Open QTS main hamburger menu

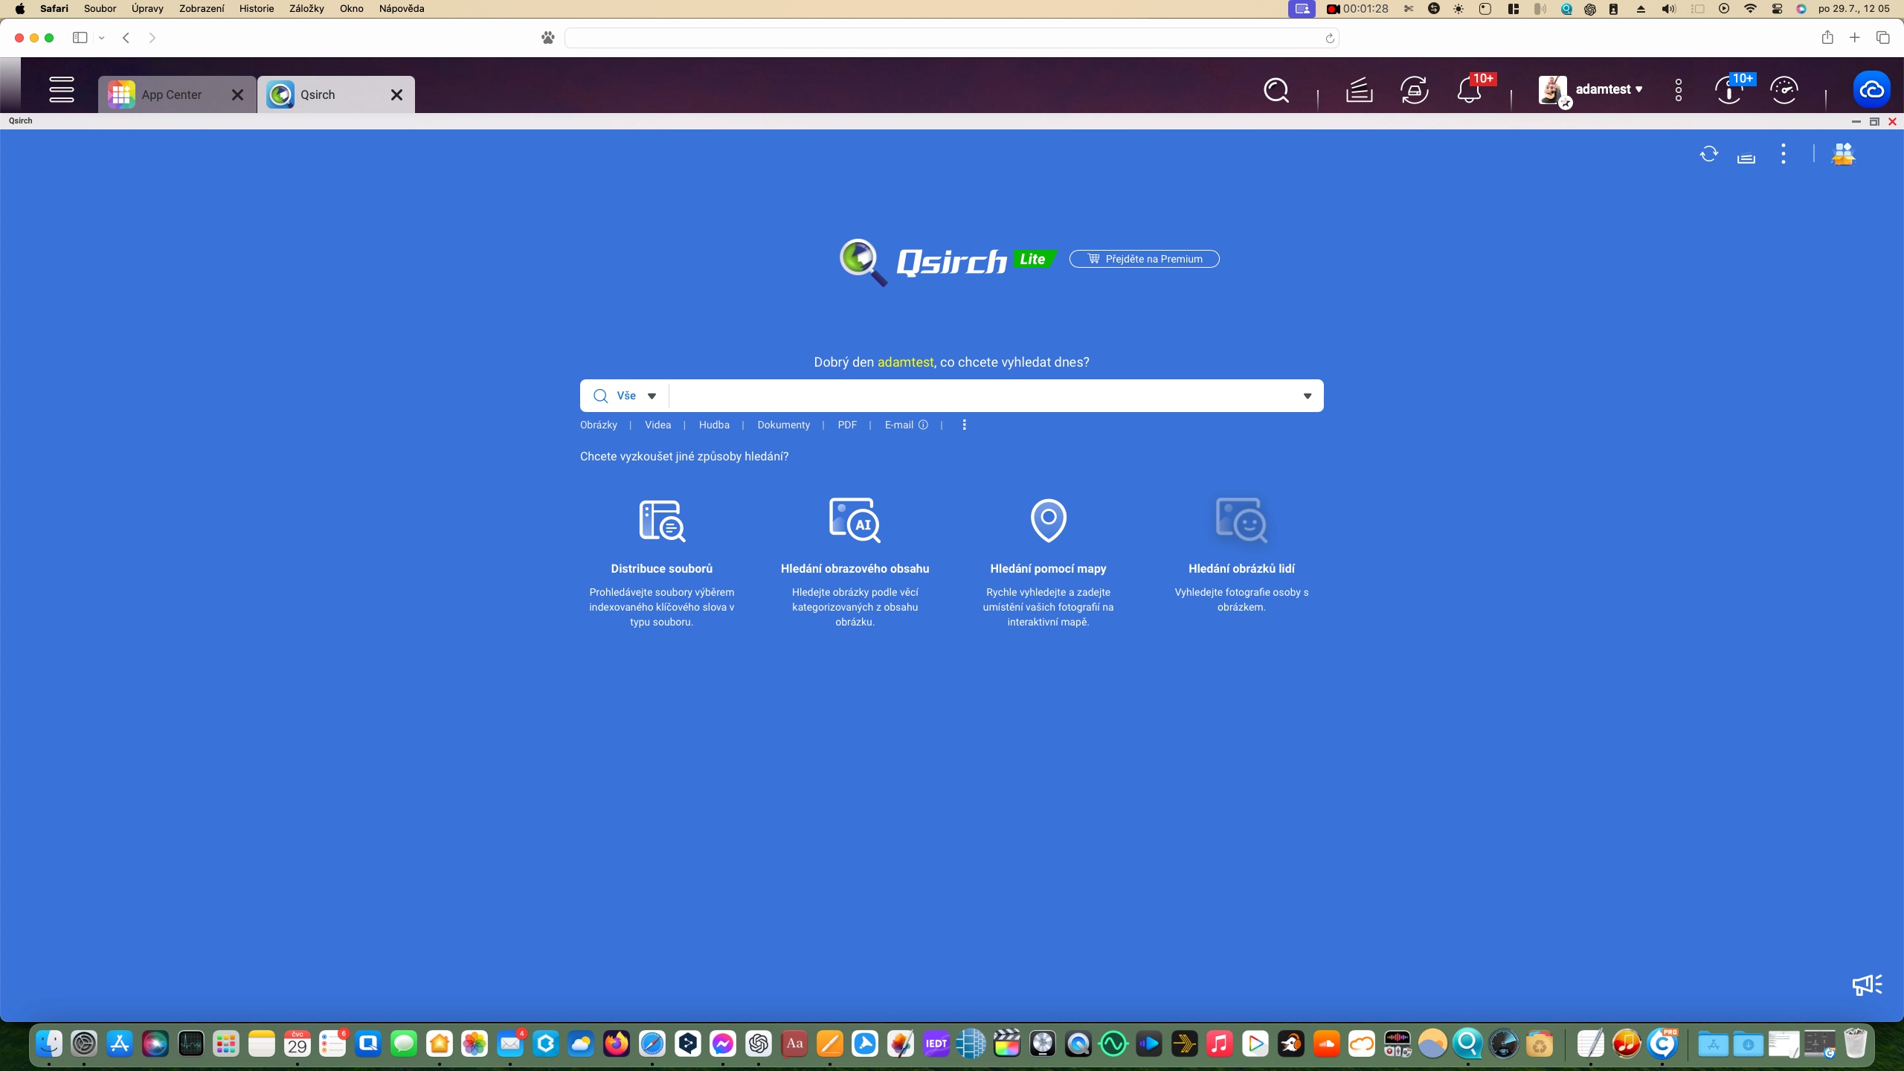(61, 90)
